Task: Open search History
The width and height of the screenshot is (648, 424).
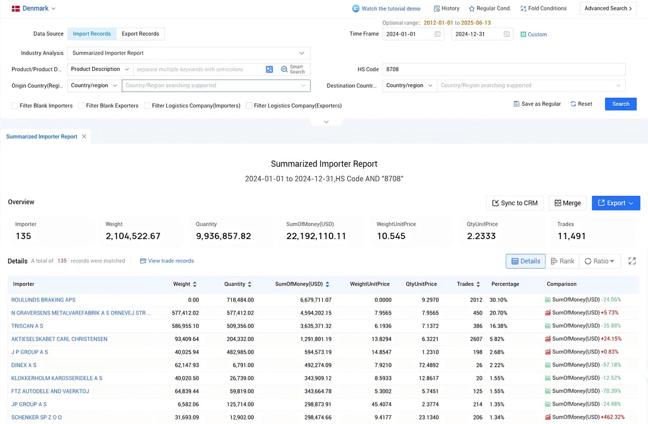Action: 446,8
